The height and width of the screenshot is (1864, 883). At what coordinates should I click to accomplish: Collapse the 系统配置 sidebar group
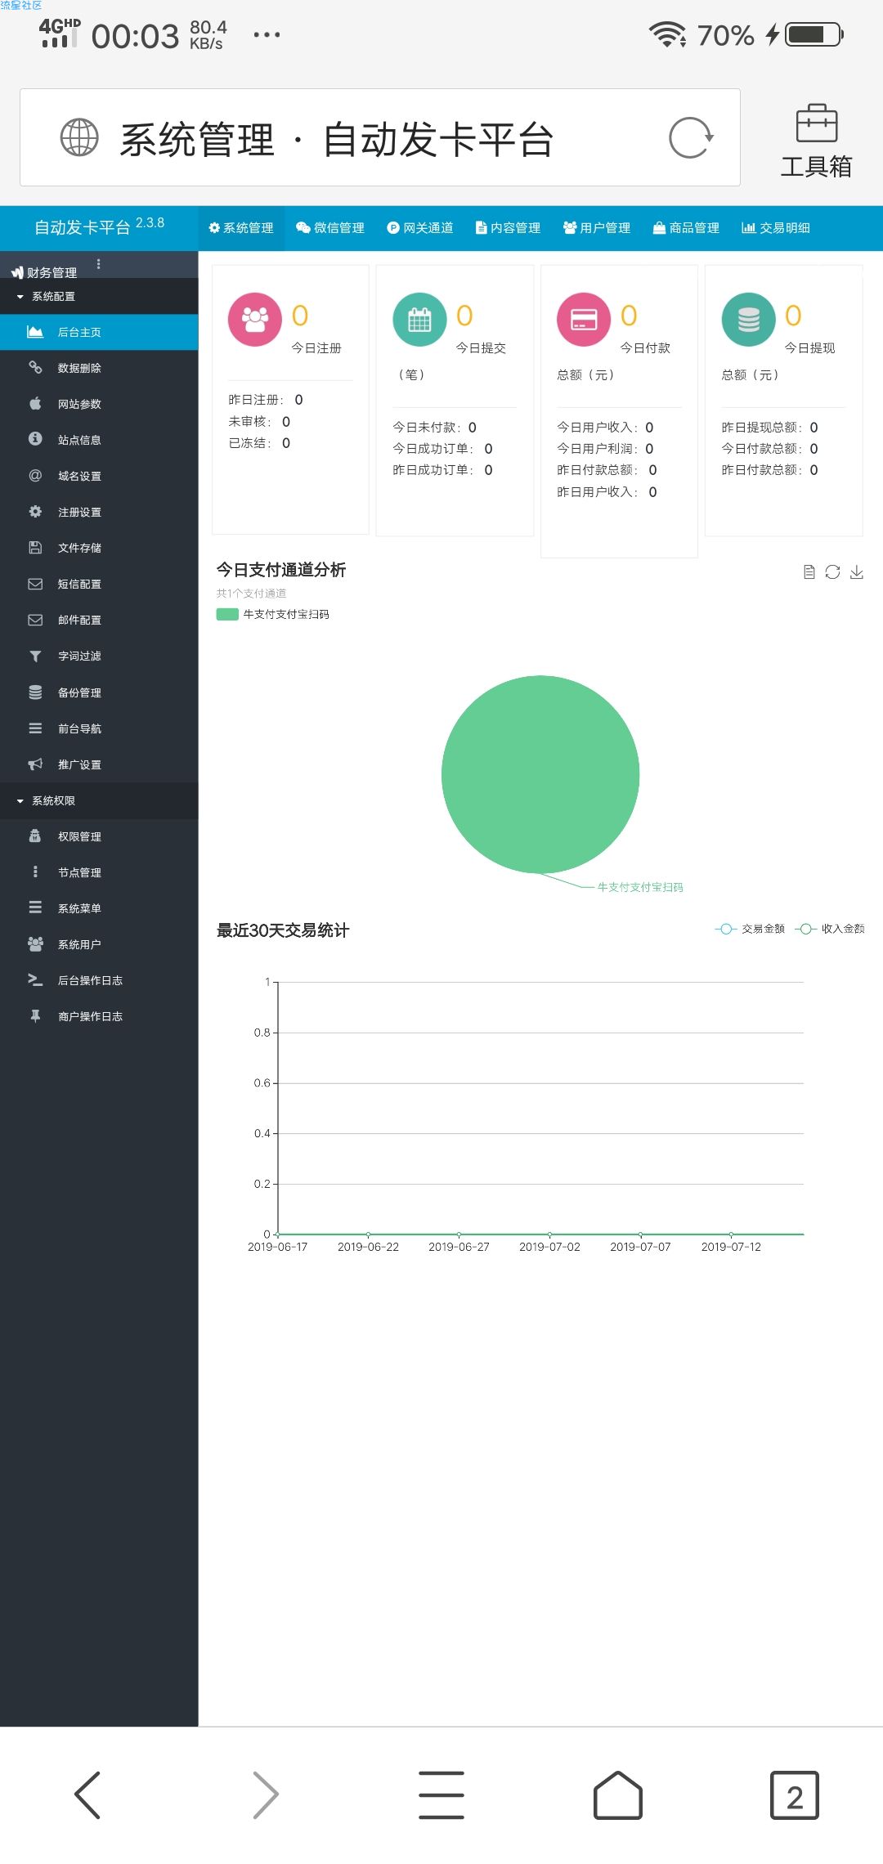99,297
